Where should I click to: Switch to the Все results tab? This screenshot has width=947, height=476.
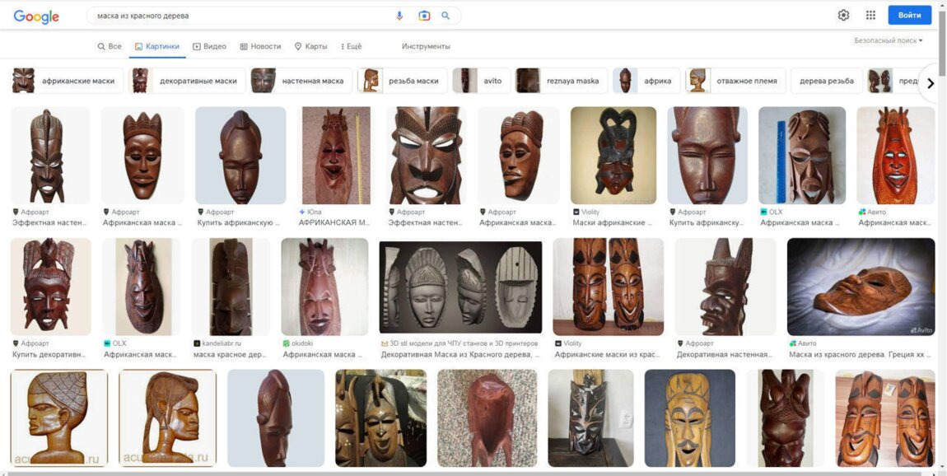(110, 47)
